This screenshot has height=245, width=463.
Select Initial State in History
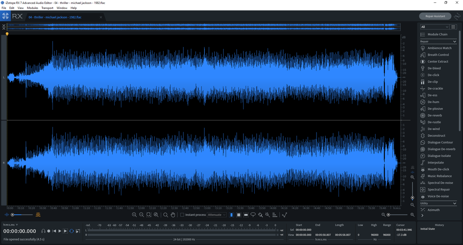(428, 229)
